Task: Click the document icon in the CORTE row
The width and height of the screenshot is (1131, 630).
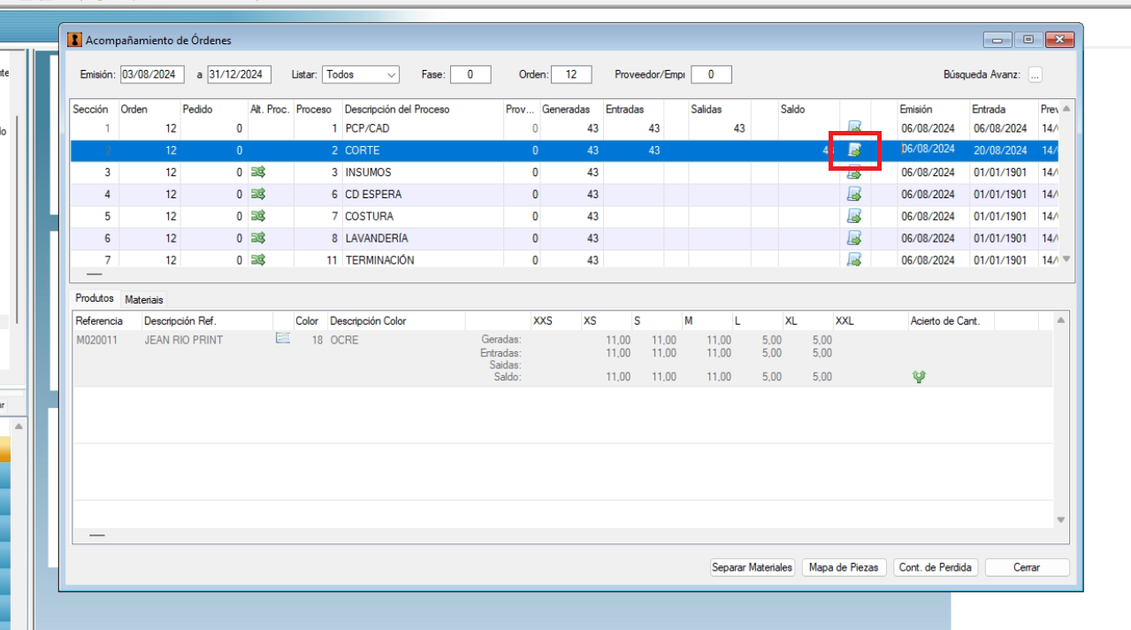Action: tap(854, 150)
